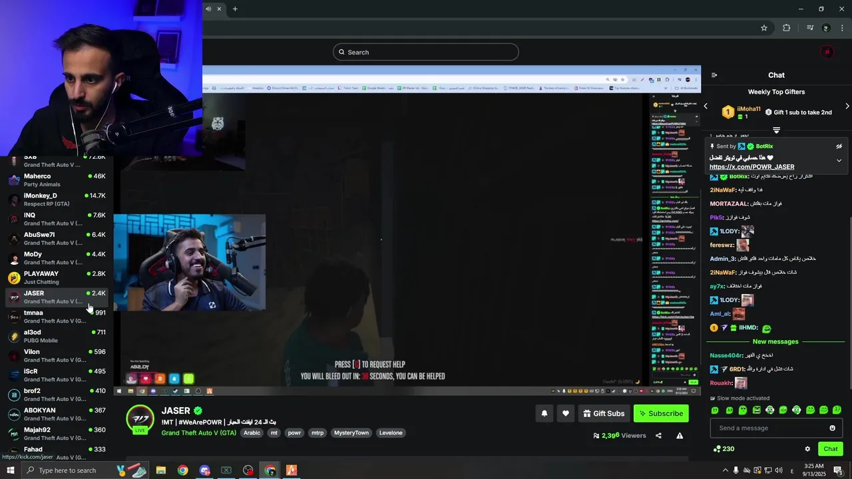Select the powr tag
852x479 pixels.
coord(294,433)
